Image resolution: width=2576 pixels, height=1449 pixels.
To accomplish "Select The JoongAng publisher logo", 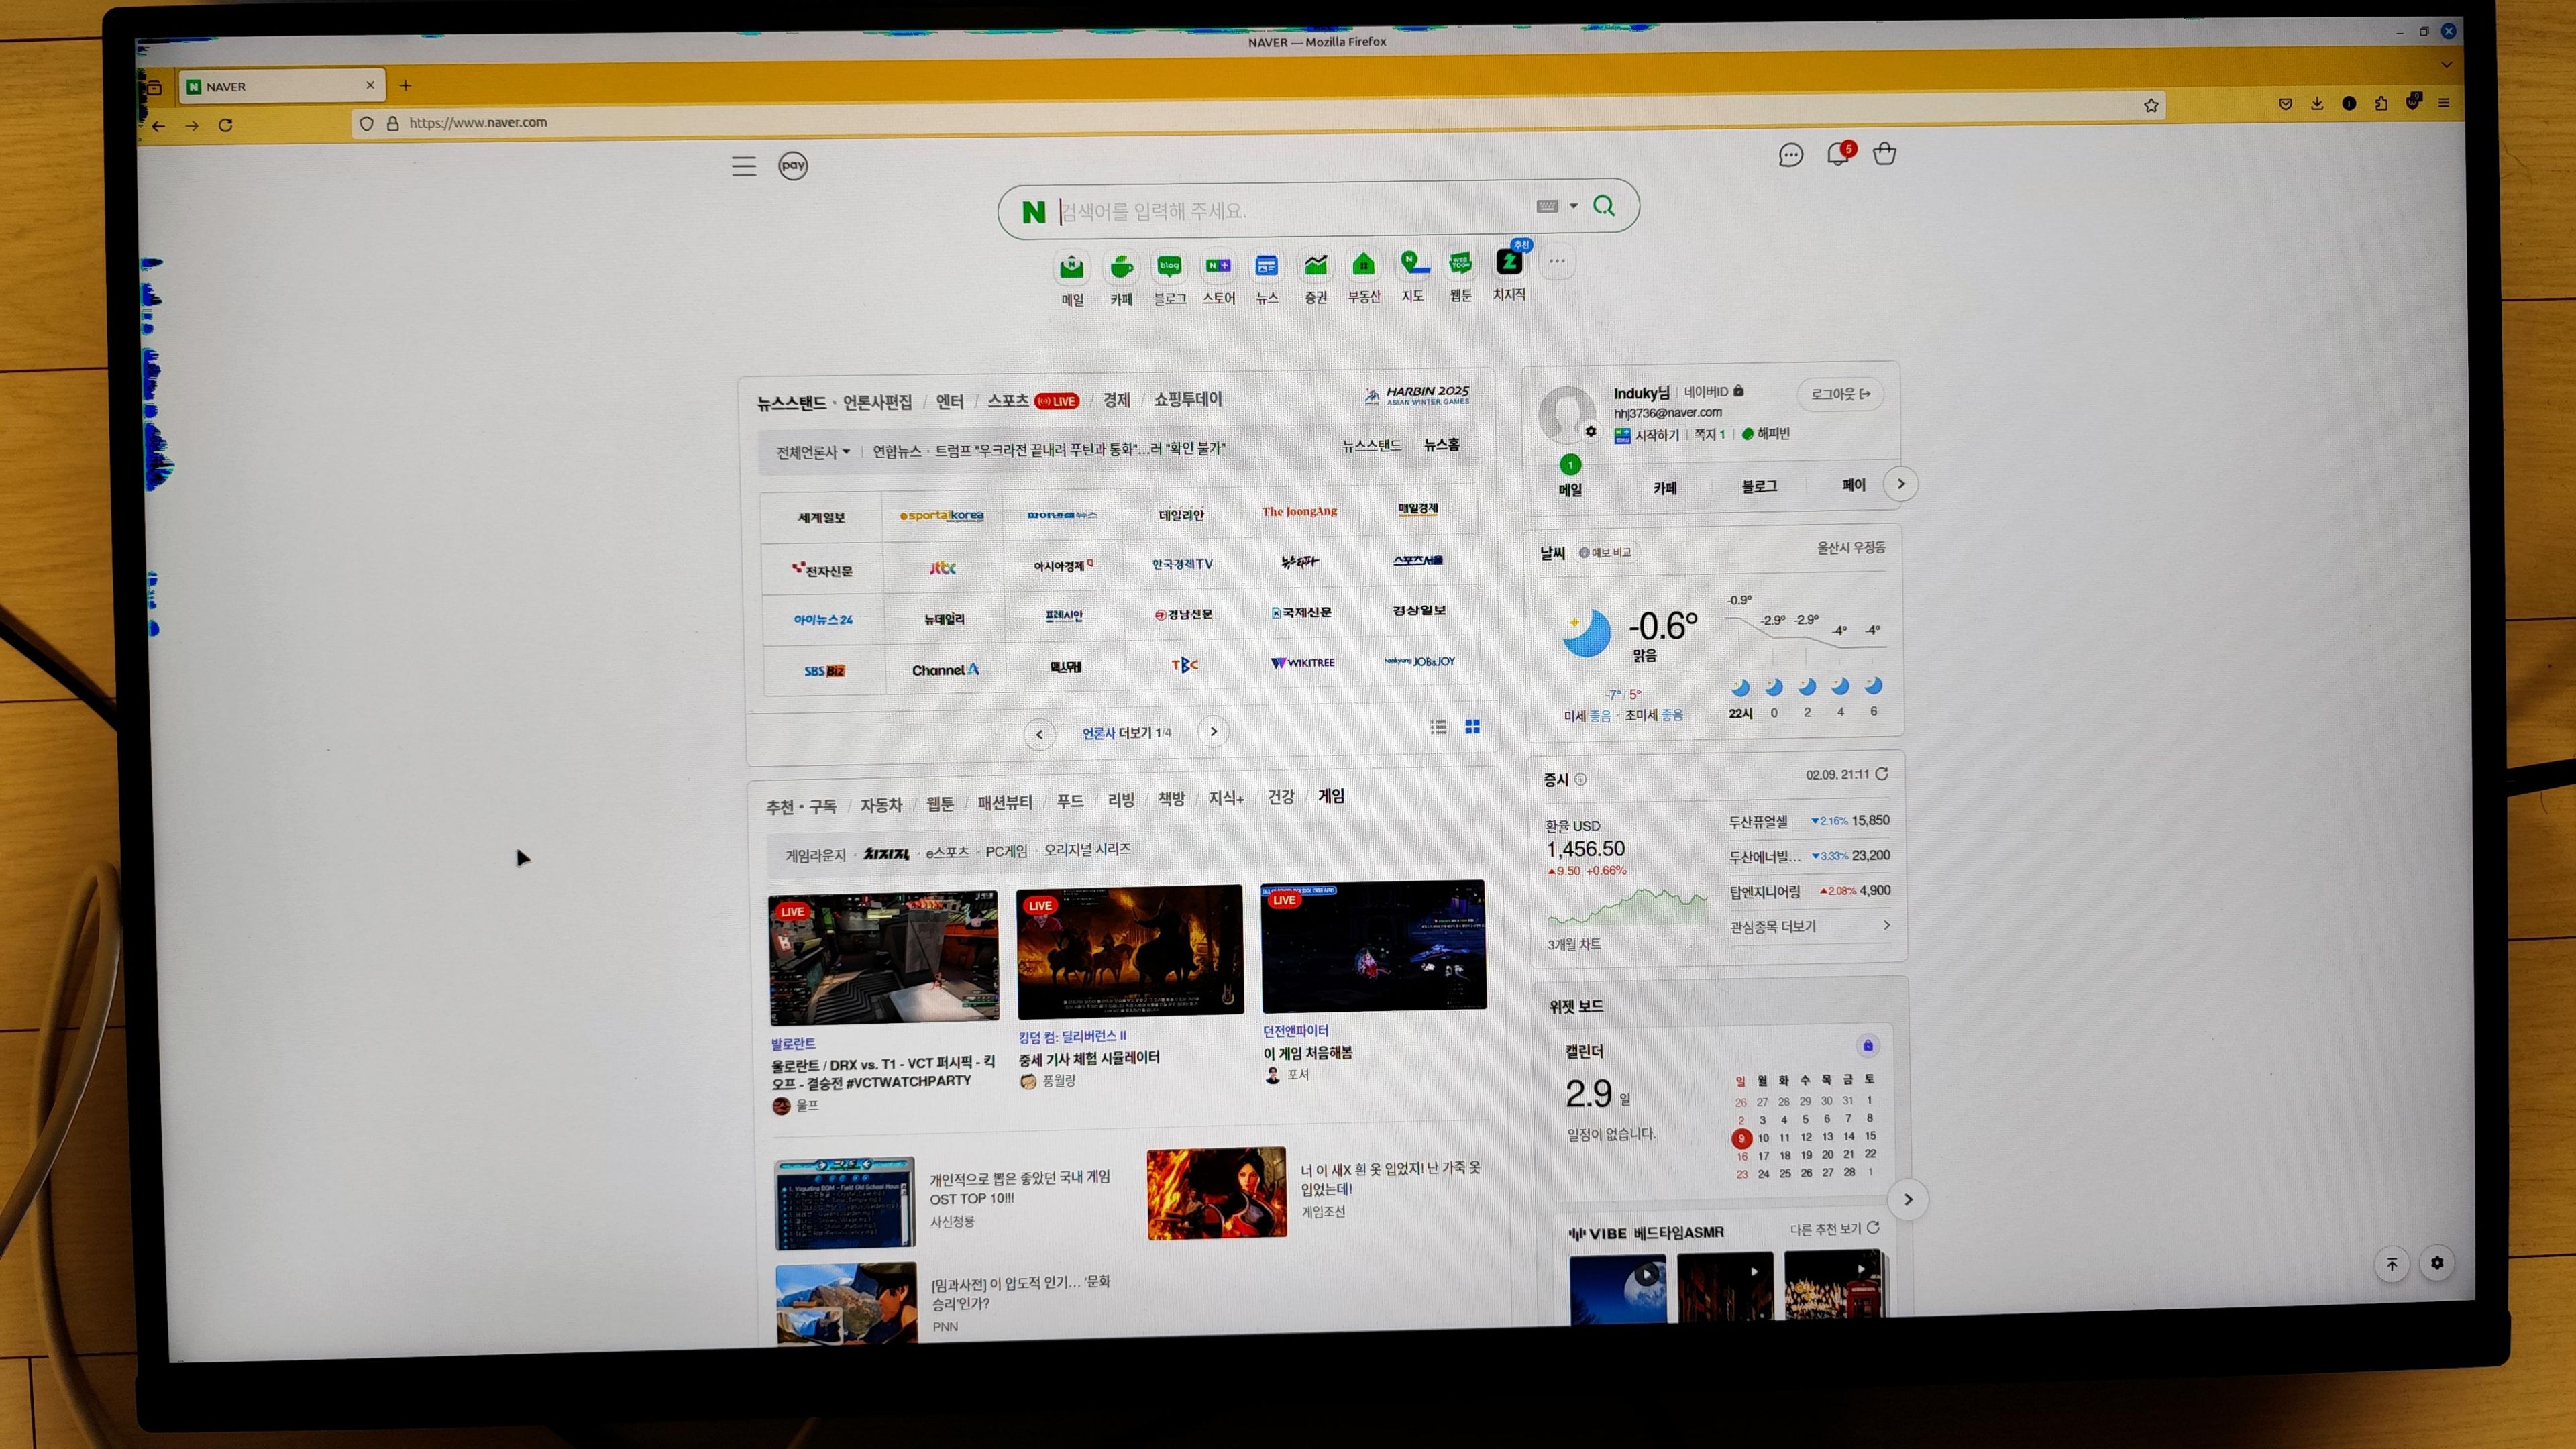I will tap(1299, 511).
